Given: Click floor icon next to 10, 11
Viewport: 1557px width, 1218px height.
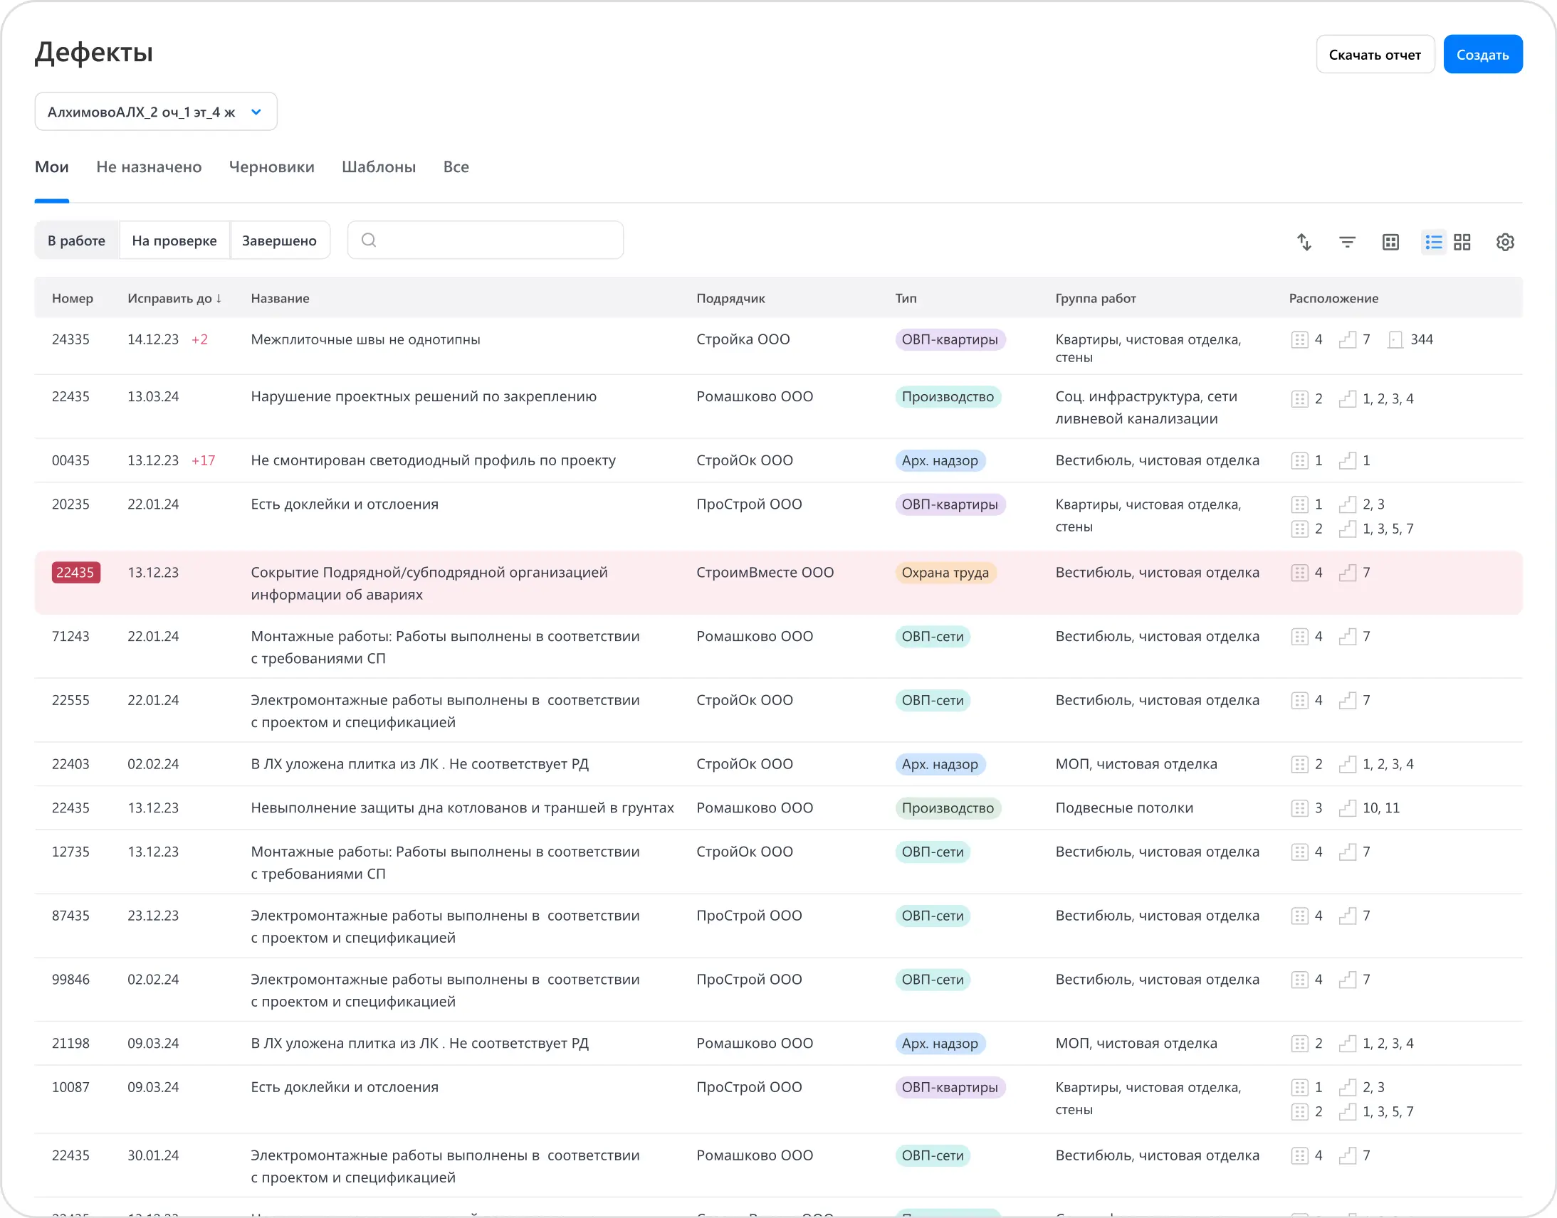Looking at the screenshot, I should pyautogui.click(x=1347, y=808).
